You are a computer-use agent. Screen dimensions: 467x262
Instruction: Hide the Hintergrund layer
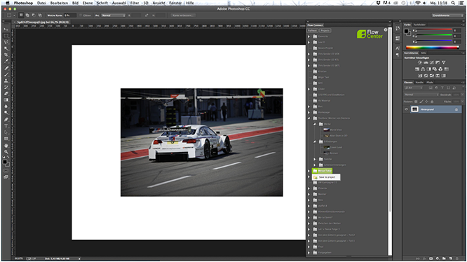point(406,109)
